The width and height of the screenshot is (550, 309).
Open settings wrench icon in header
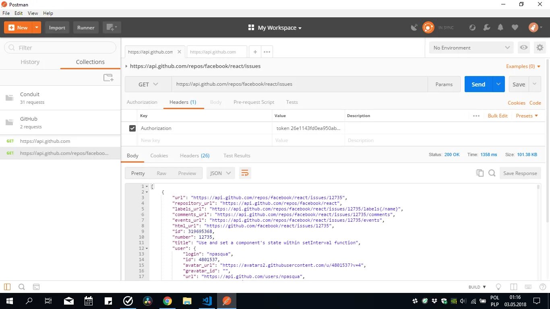point(486,27)
